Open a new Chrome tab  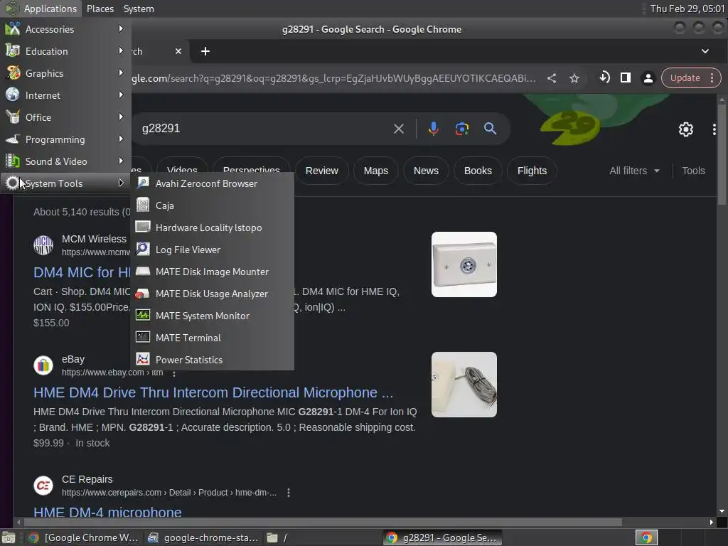[205, 51]
